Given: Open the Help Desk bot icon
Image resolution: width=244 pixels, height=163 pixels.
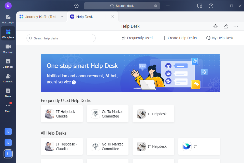Looking at the screenshot, I should click(216, 26).
